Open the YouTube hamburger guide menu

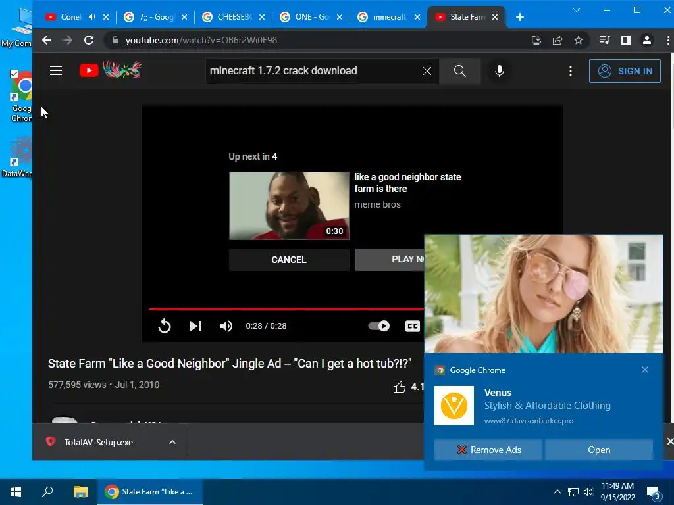pyautogui.click(x=56, y=71)
